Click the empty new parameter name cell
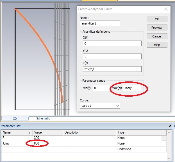 pos(17,149)
